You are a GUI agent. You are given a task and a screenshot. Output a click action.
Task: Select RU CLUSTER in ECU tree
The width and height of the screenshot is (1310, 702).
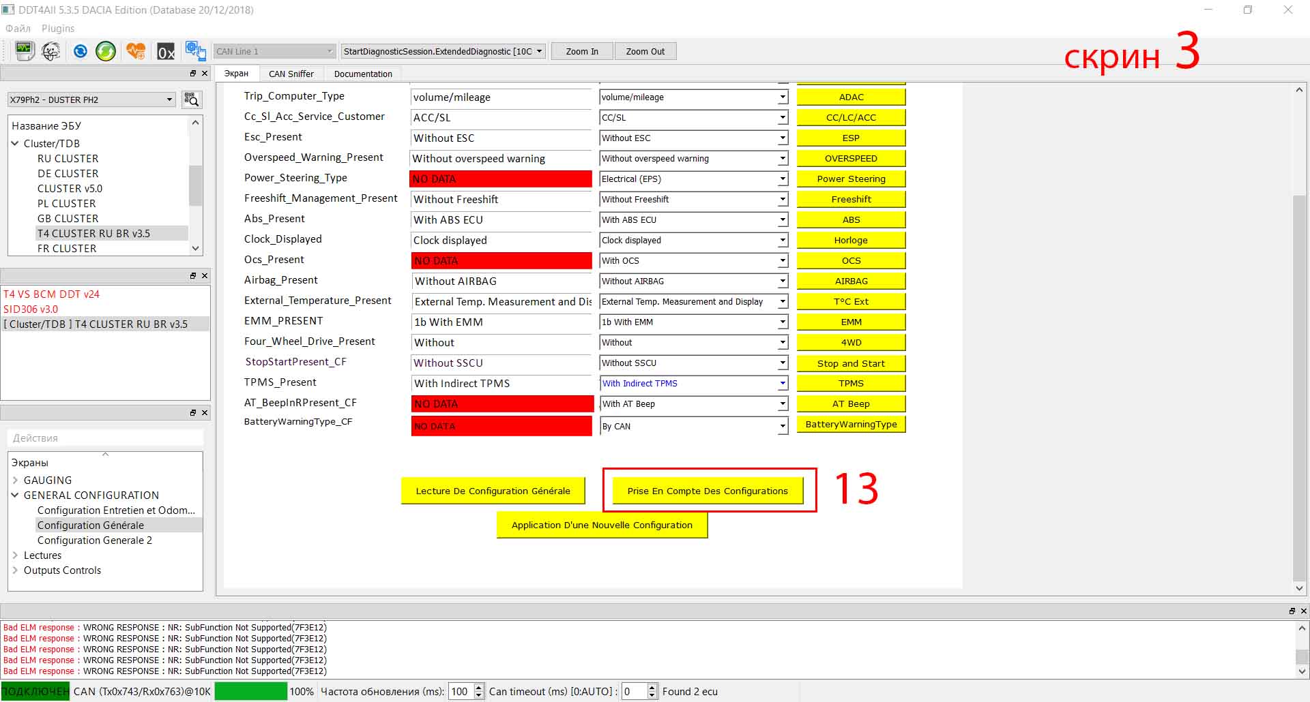click(68, 158)
